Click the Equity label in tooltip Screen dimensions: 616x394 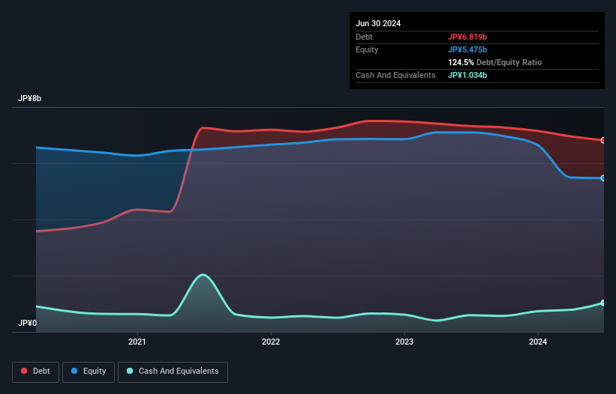367,49
